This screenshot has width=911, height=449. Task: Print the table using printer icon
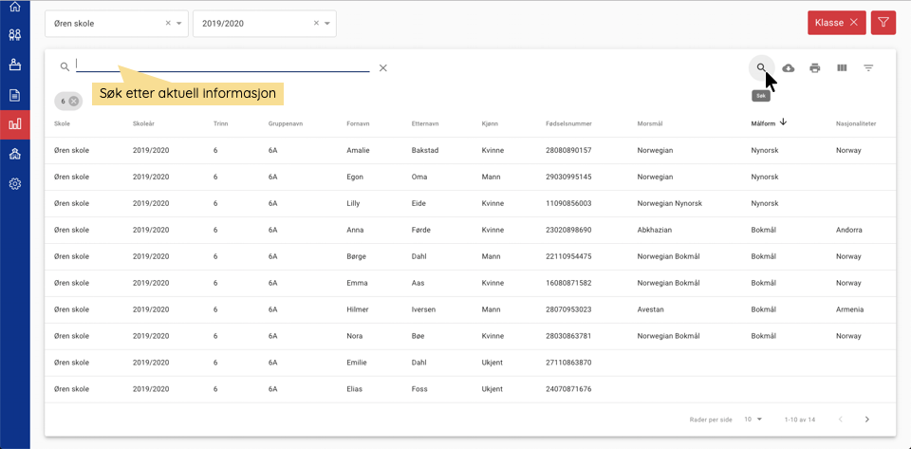point(815,68)
